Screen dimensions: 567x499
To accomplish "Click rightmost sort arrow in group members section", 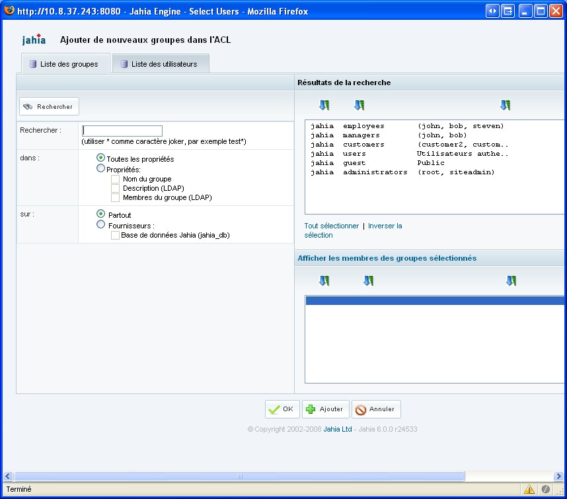I will click(511, 281).
